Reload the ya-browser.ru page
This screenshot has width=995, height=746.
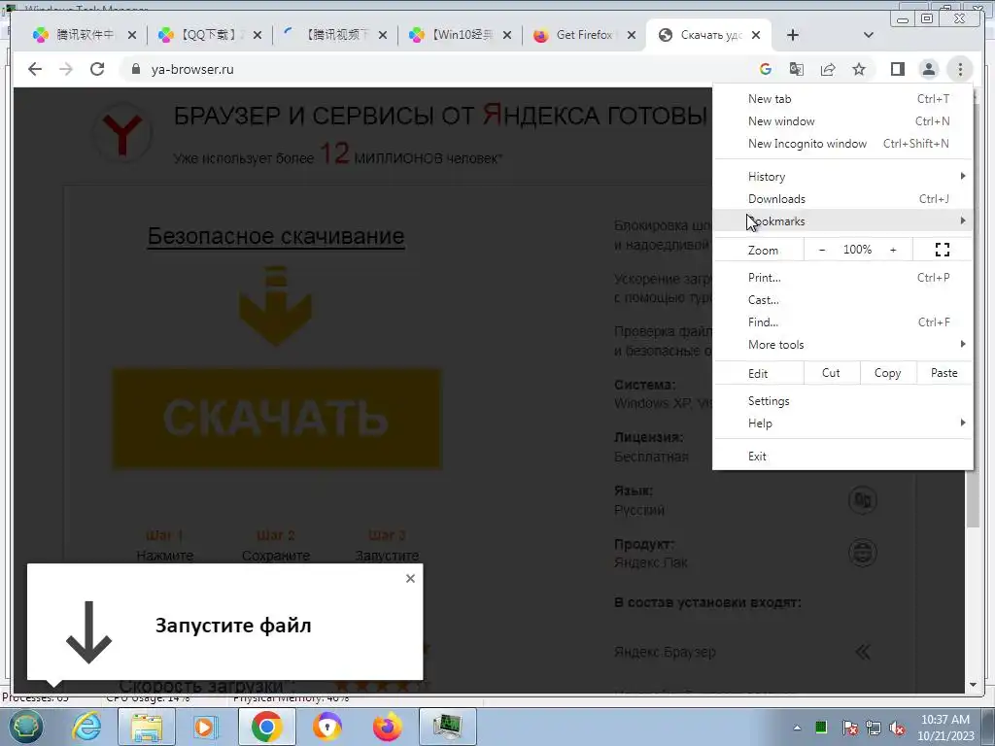click(x=97, y=69)
